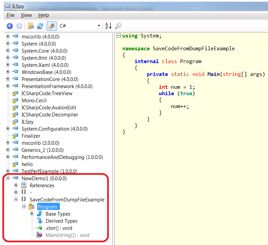Click the num++; statement line
The width and height of the screenshot is (268, 245).
[x=180, y=106]
